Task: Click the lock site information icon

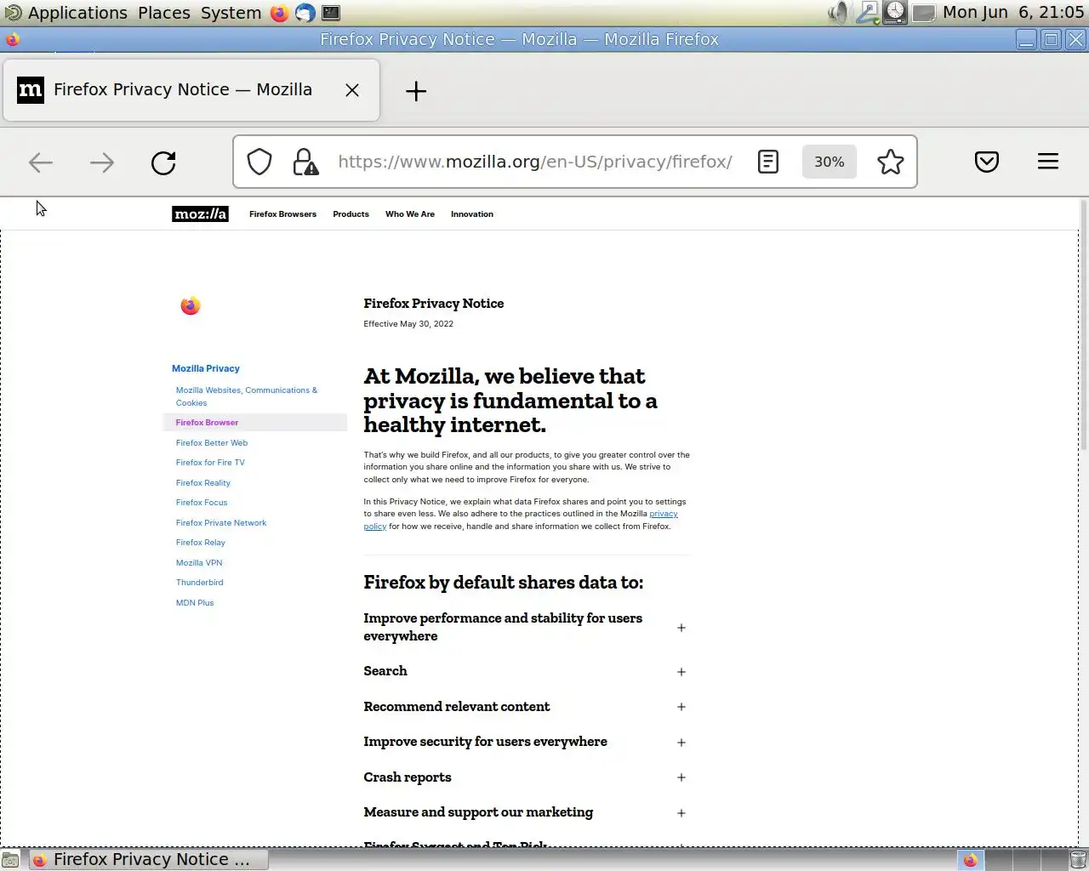Action: click(305, 162)
